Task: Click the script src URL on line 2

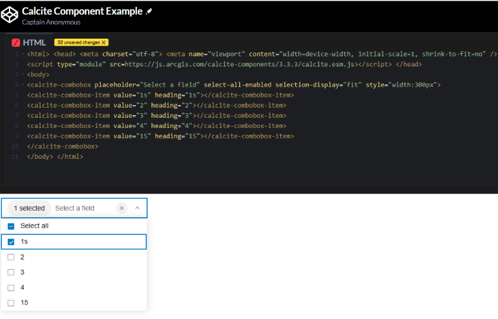Action: click(x=239, y=65)
